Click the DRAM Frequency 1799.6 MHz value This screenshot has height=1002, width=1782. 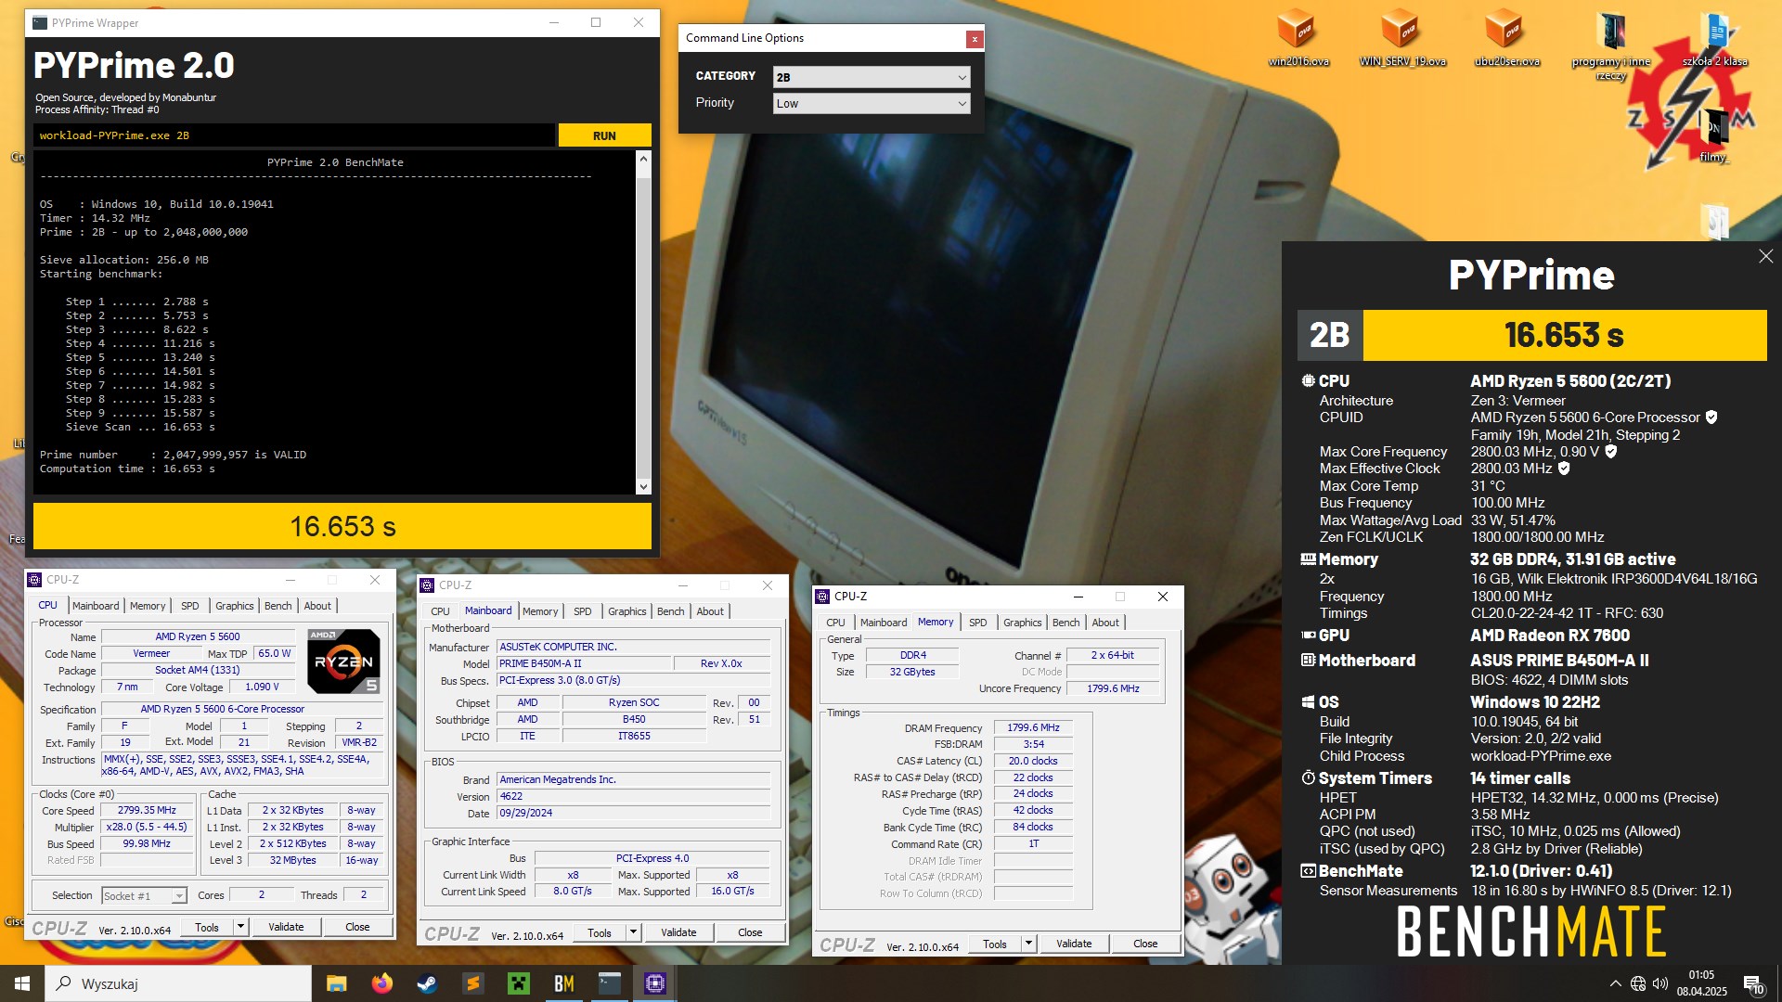(1033, 727)
